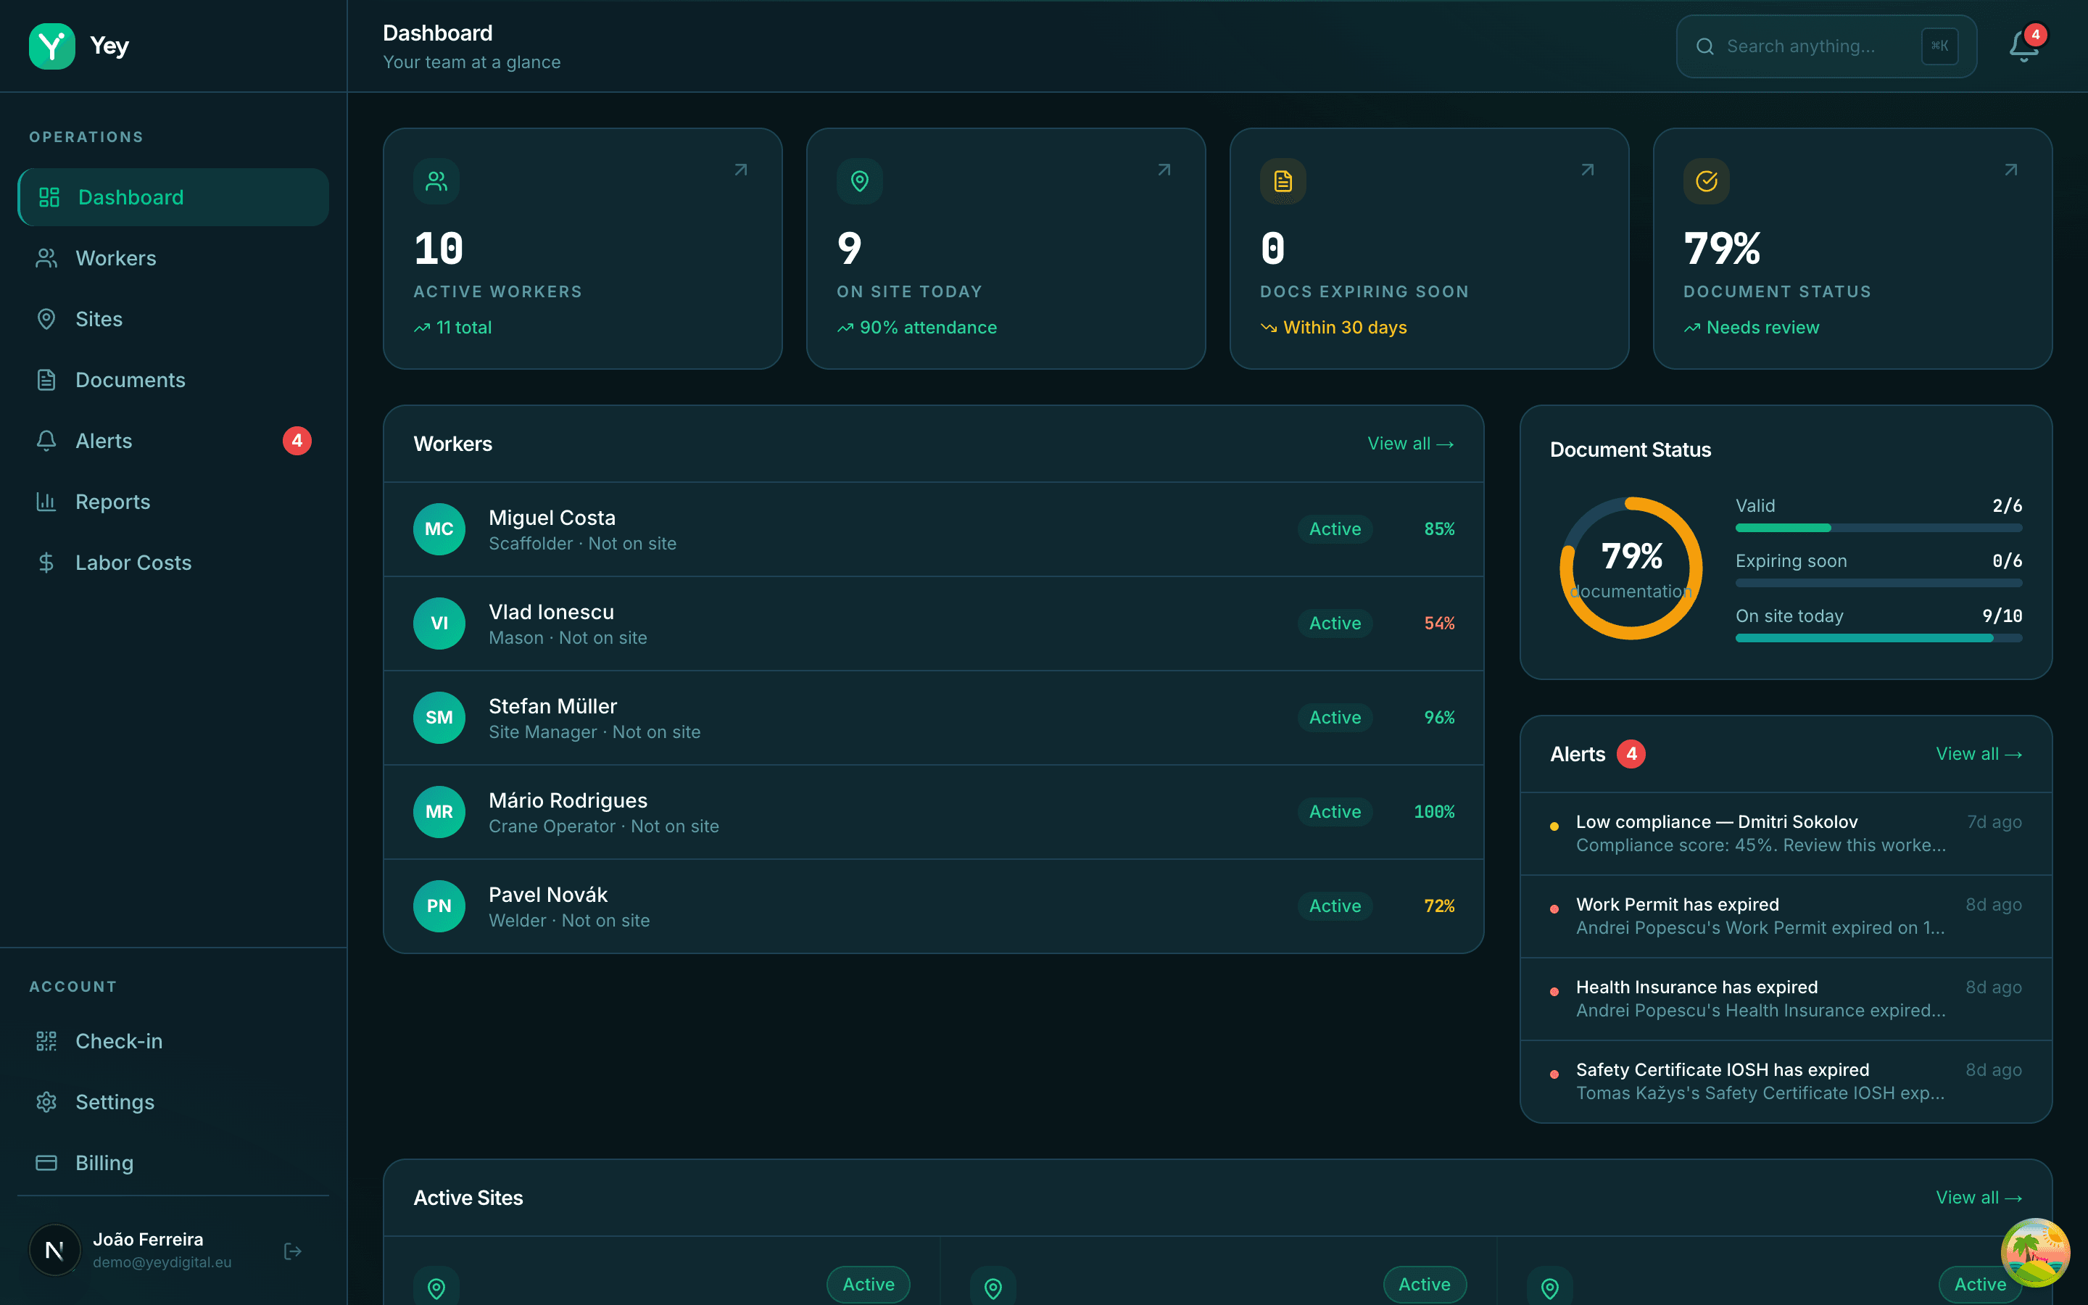Image resolution: width=2088 pixels, height=1305 pixels.
Task: Open Billing in the sidebar
Action: [x=173, y=1163]
